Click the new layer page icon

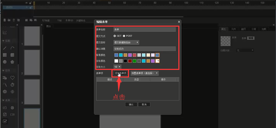(5, 20)
